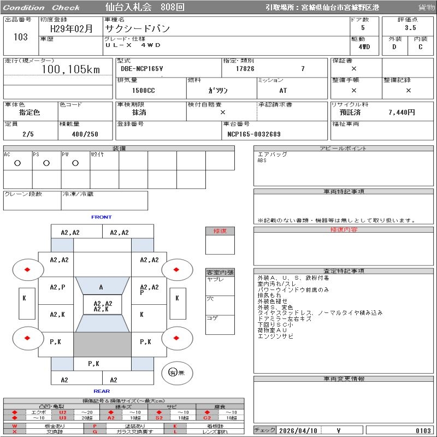
Task: Click the mileage value 100,105km
Action: 71,69
